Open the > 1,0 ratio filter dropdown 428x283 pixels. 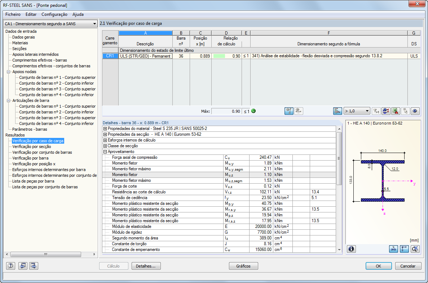coord(357,111)
